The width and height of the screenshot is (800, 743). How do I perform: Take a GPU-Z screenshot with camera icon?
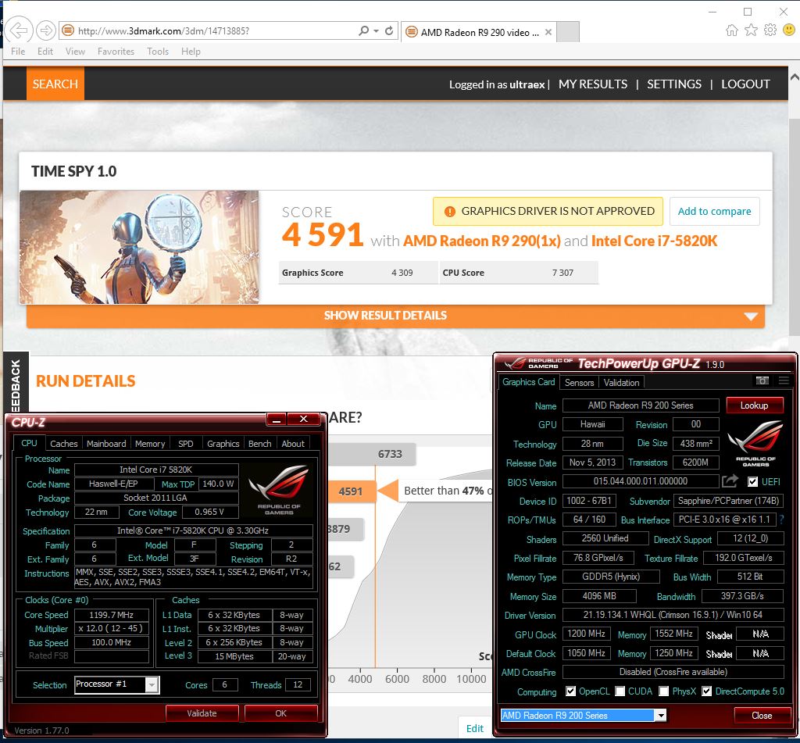coord(762,380)
